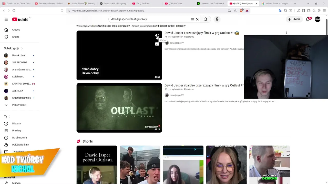The height and width of the screenshot is (184, 328).
Task: Open the Leo AI sparkle icon
Action: (314, 10)
